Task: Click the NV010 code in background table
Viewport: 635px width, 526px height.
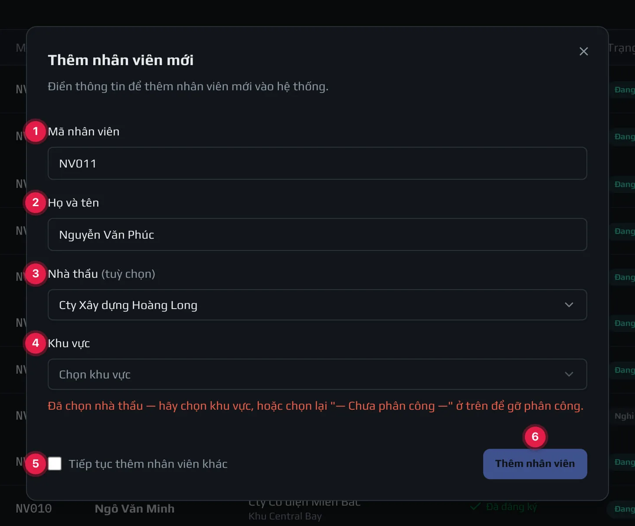Action: pos(34,508)
